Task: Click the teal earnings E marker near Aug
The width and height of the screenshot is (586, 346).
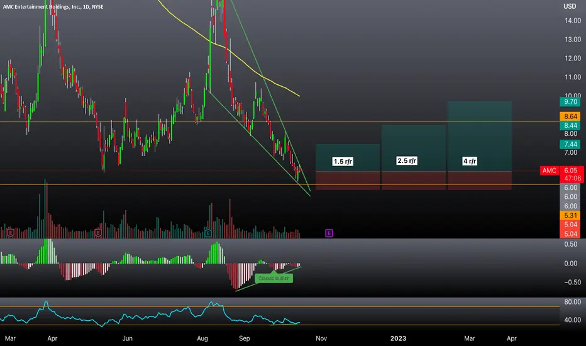Action: click(207, 233)
